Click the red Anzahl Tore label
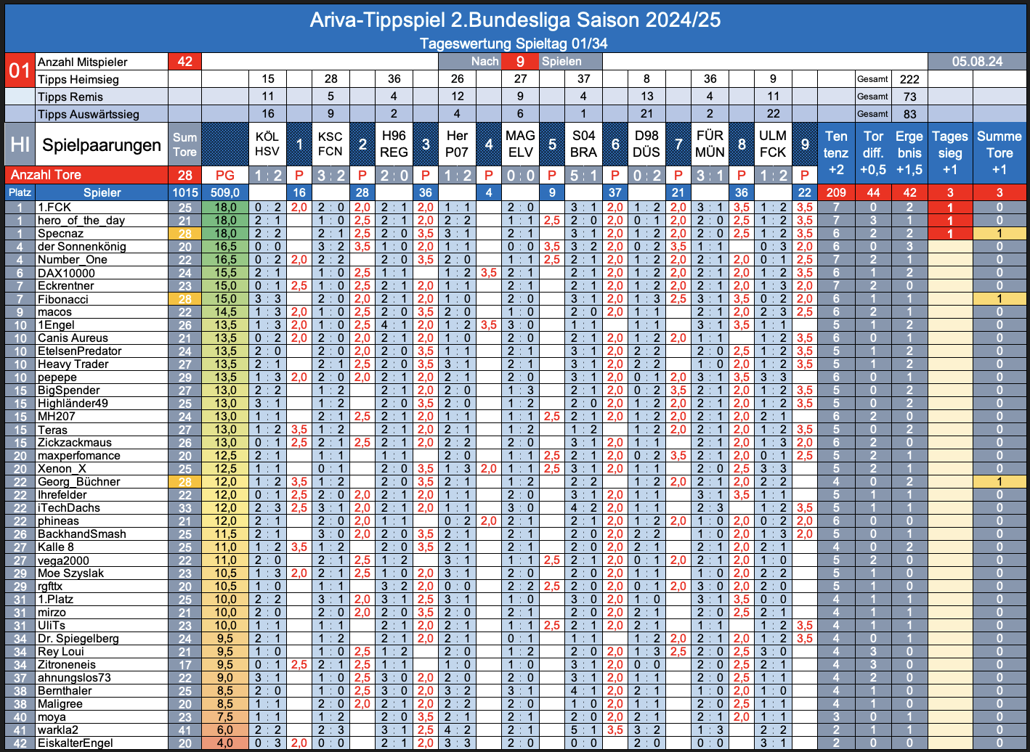 (86, 175)
